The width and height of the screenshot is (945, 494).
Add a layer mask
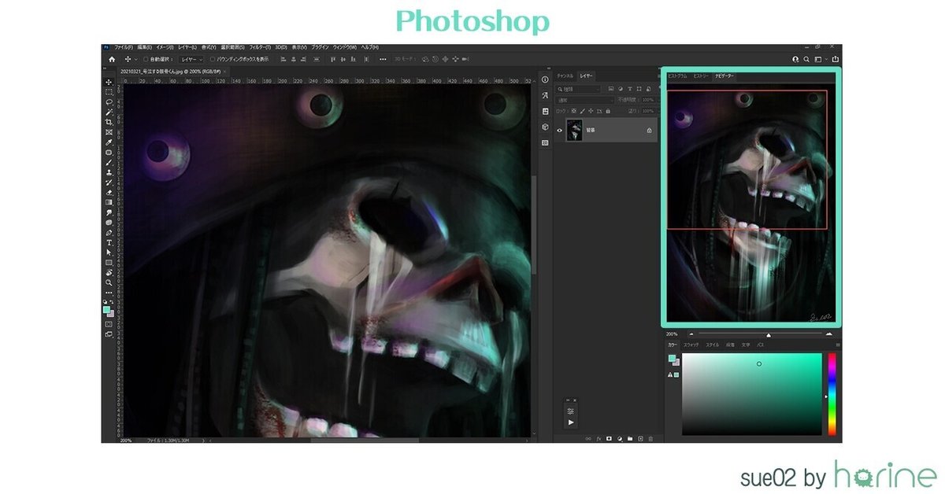click(609, 438)
